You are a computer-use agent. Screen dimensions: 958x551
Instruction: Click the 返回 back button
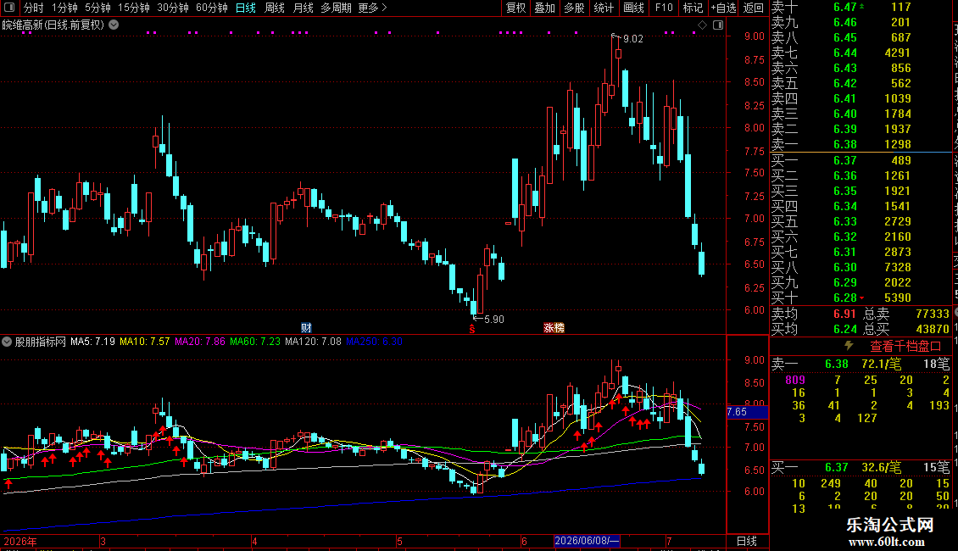754,8
